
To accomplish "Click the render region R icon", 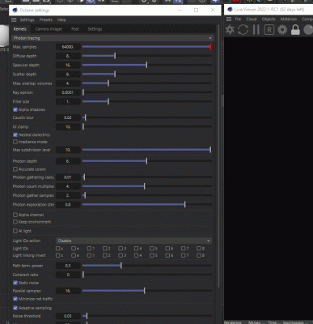I will click(x=269, y=30).
